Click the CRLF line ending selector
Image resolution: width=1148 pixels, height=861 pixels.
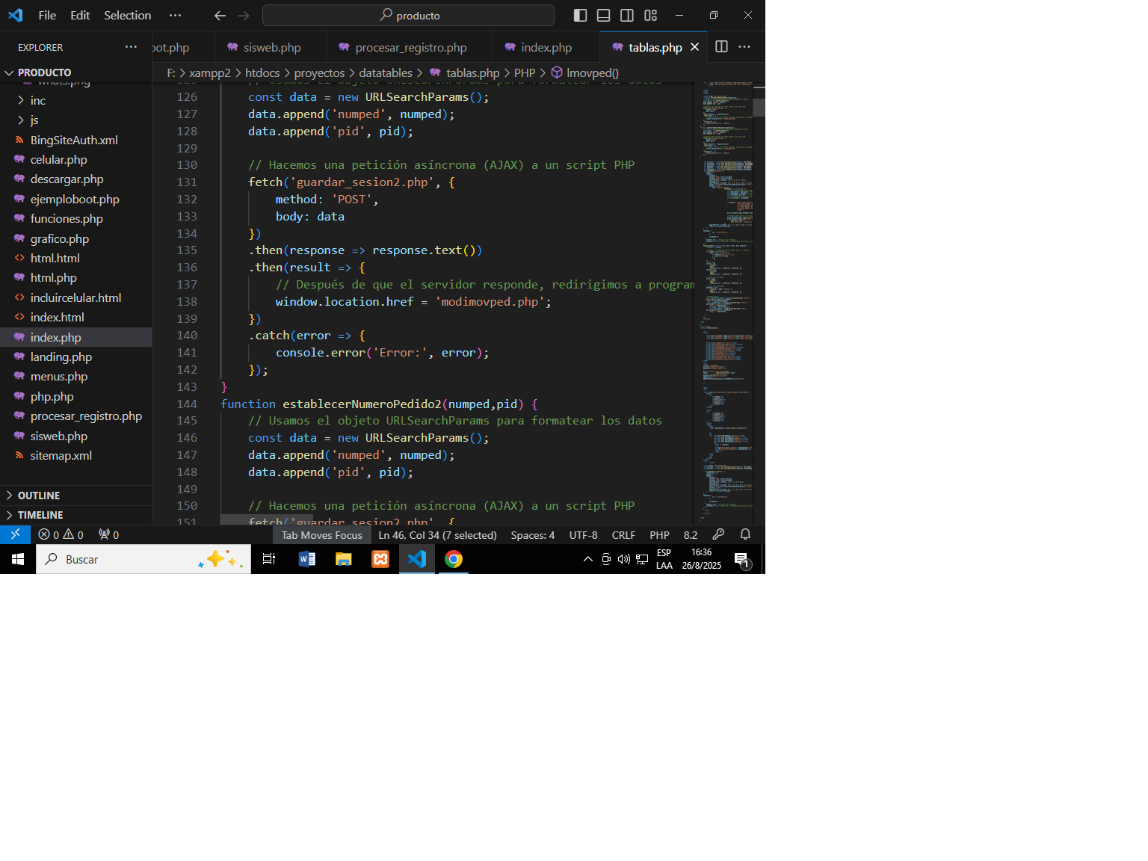623,534
